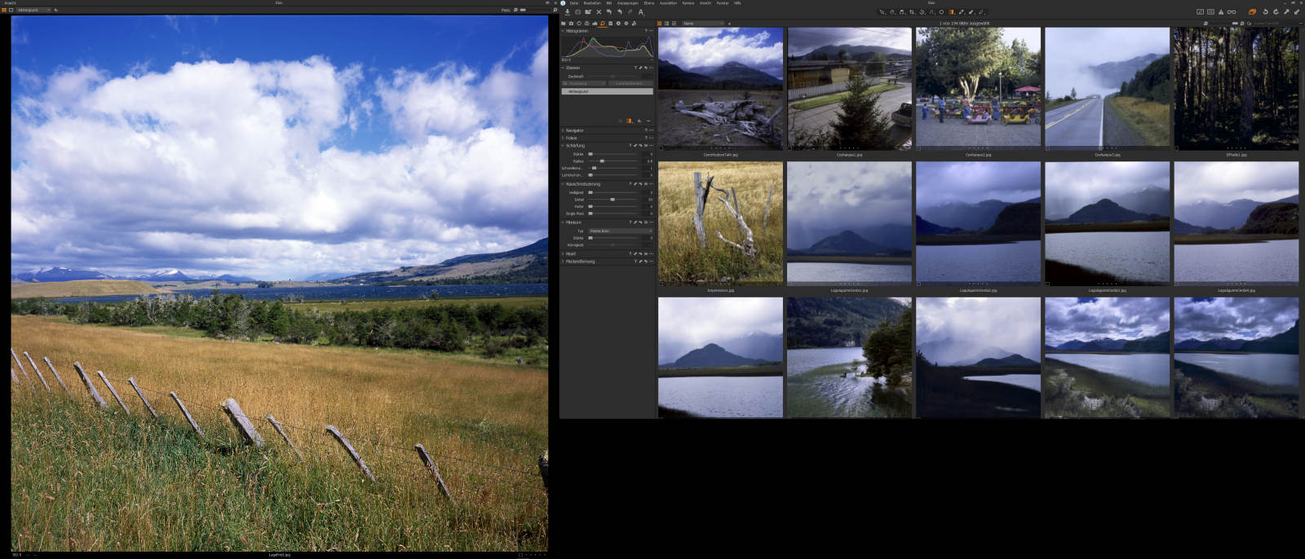
Task: Toggle the exposure warning triangle
Action: point(1221,12)
